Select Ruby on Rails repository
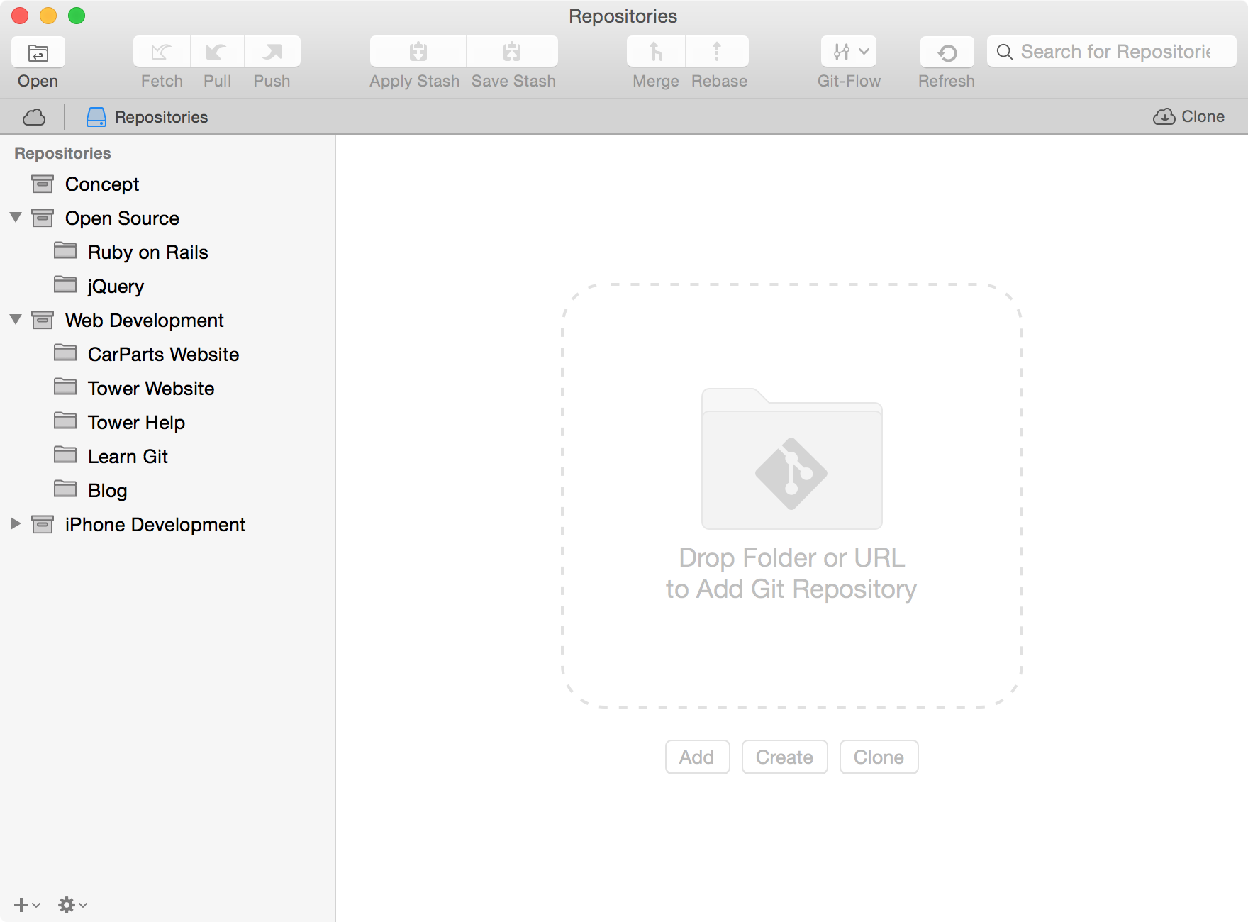 click(167, 252)
